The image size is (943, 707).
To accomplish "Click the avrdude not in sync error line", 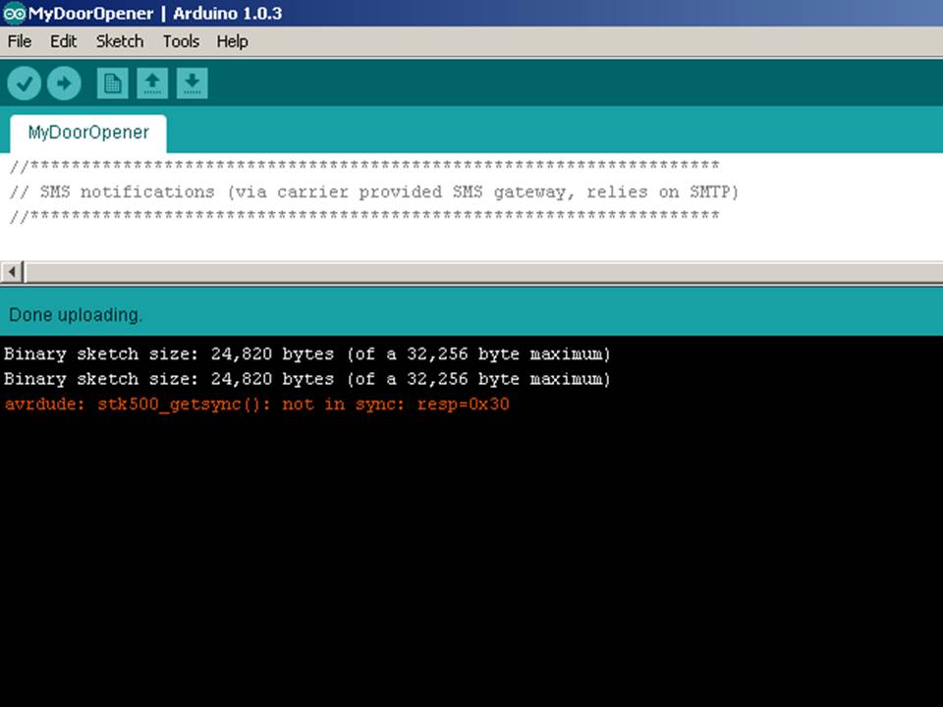I will 256,404.
